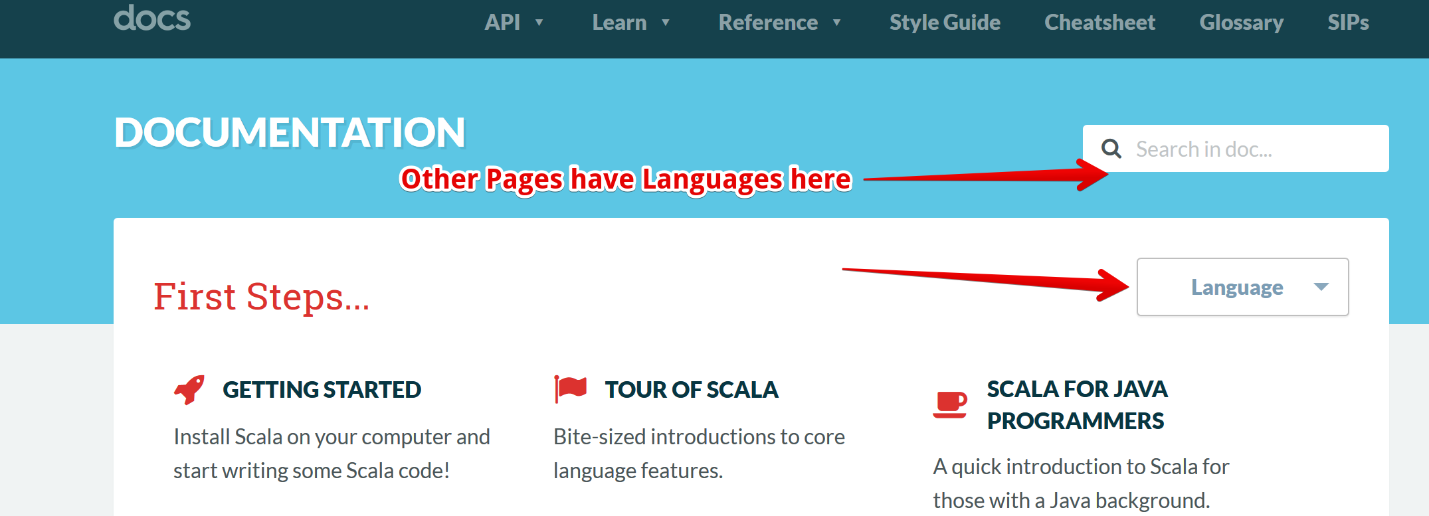Click the coffee cup icon

click(950, 404)
